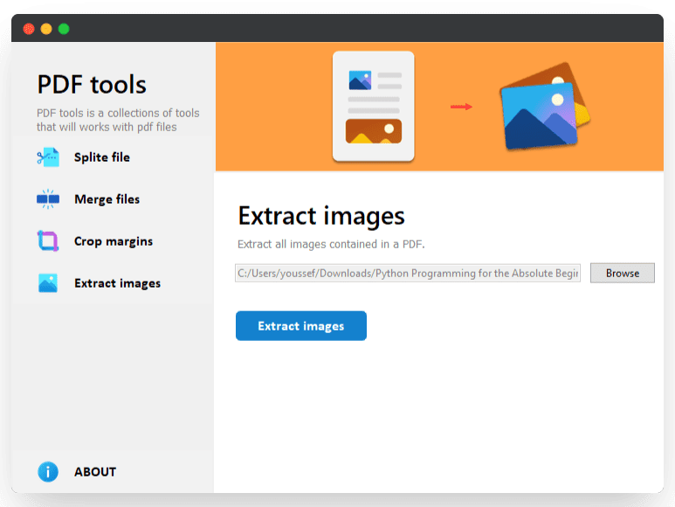Screen dimensions: 675x507
Task: Close the window with the red button
Action: tap(29, 29)
